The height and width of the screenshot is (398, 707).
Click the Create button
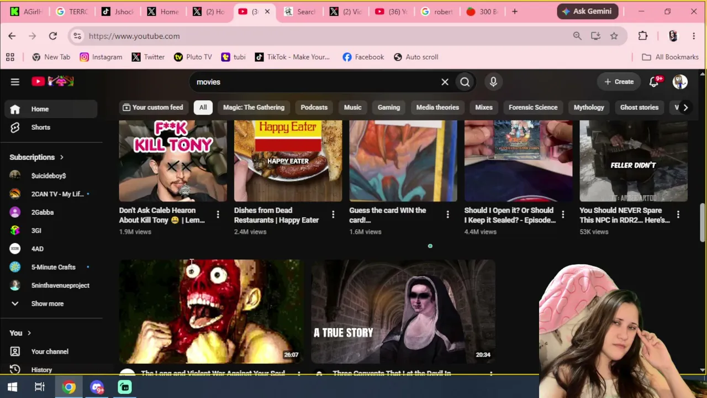point(619,82)
